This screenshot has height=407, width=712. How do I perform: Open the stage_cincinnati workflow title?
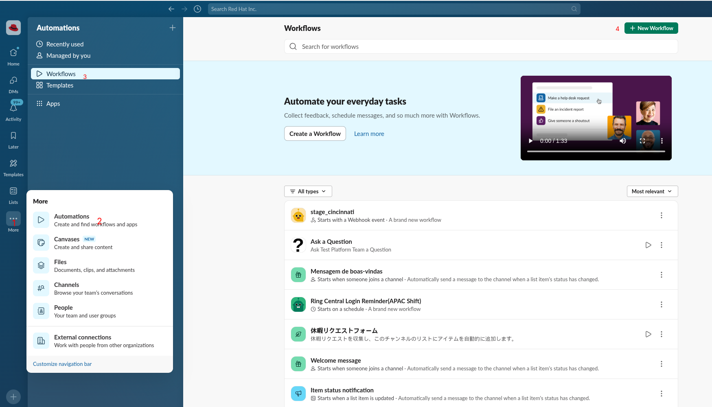(x=332, y=212)
